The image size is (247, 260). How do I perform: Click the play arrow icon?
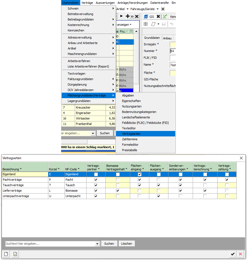click(121, 16)
